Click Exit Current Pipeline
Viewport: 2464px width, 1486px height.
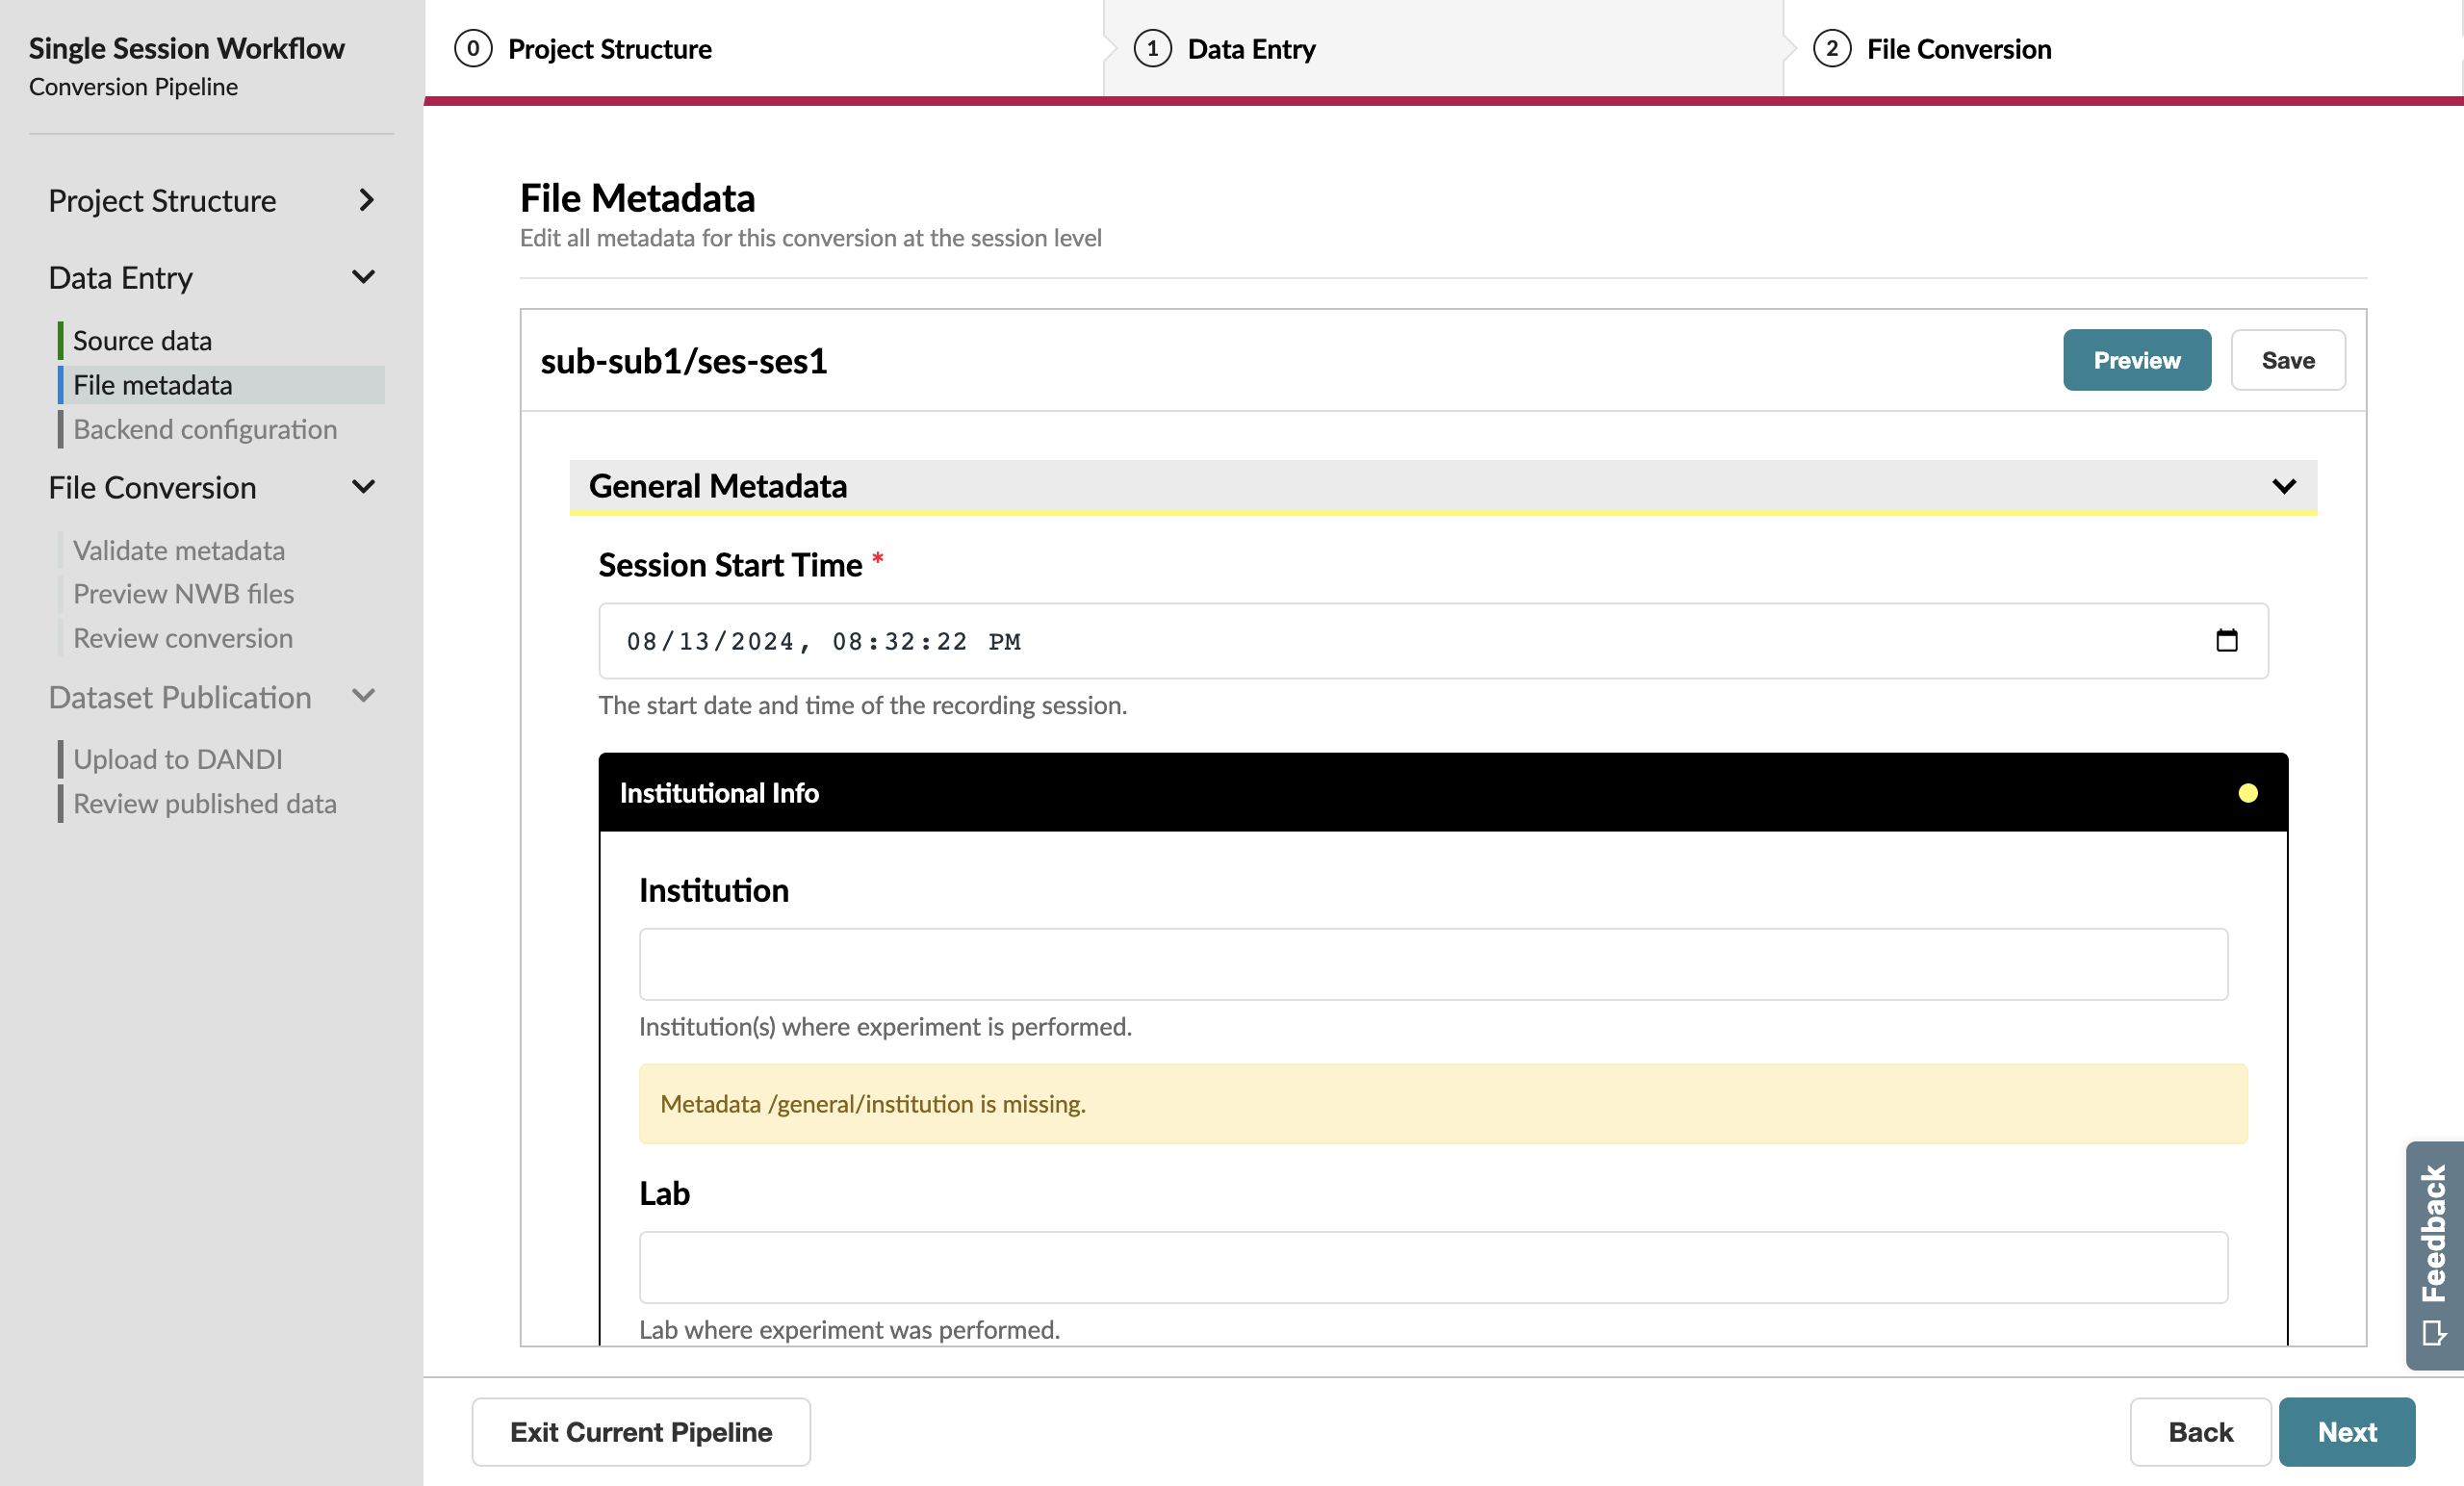641,1431
